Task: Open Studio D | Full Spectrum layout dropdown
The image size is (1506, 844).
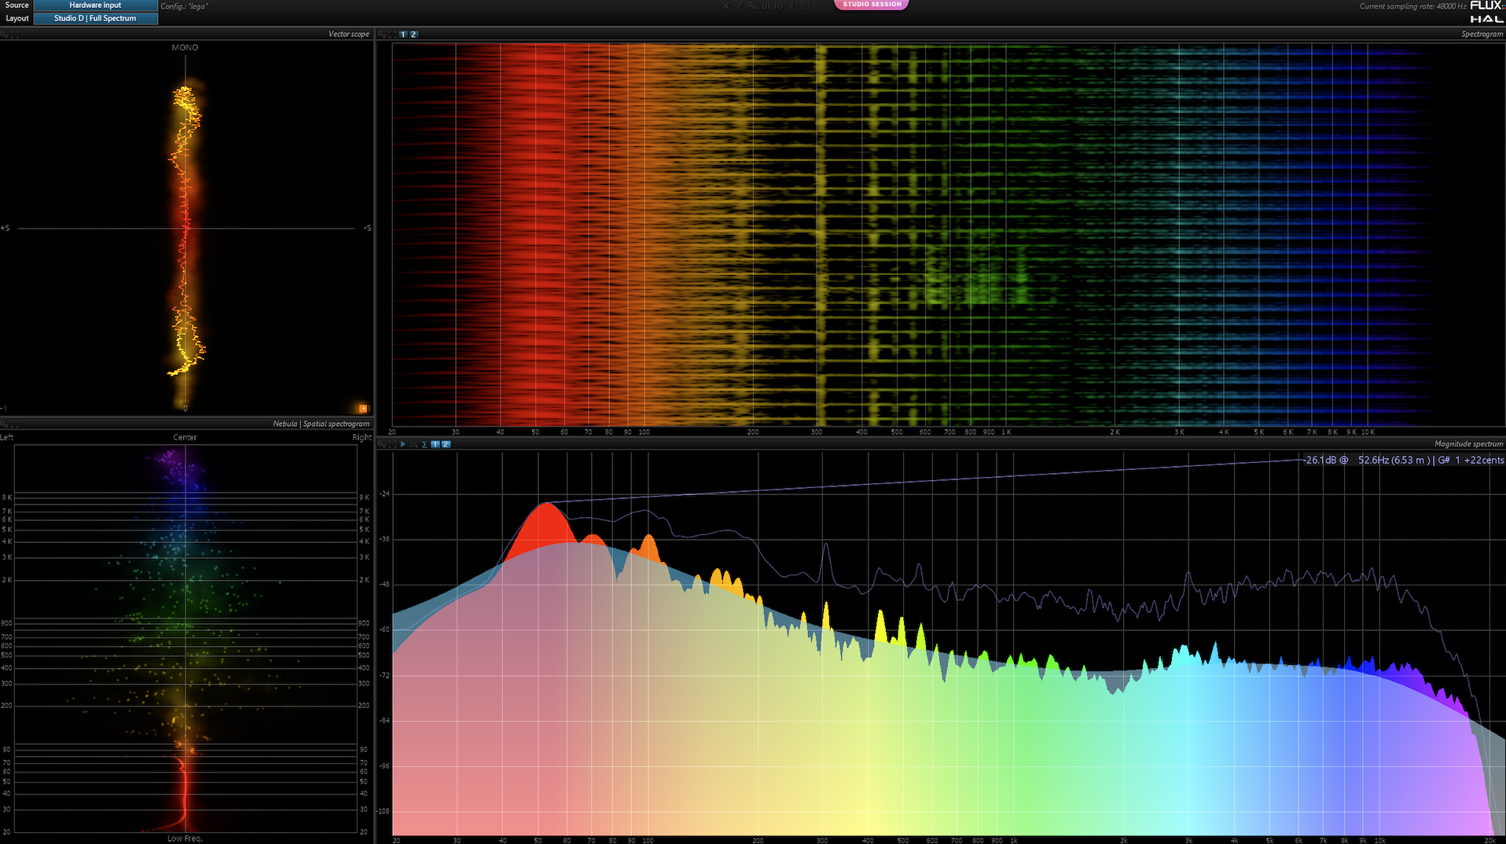Action: [x=95, y=18]
